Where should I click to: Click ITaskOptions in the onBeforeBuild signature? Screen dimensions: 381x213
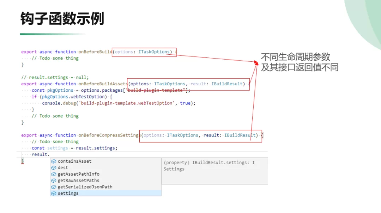click(x=154, y=52)
